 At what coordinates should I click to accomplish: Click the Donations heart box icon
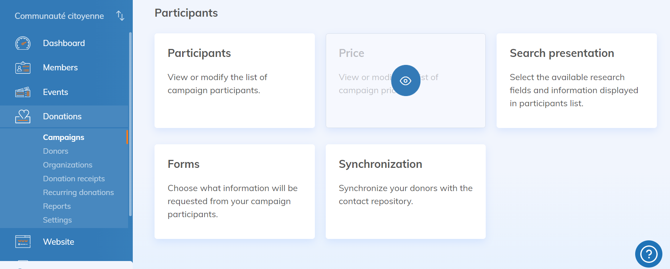[x=23, y=116]
